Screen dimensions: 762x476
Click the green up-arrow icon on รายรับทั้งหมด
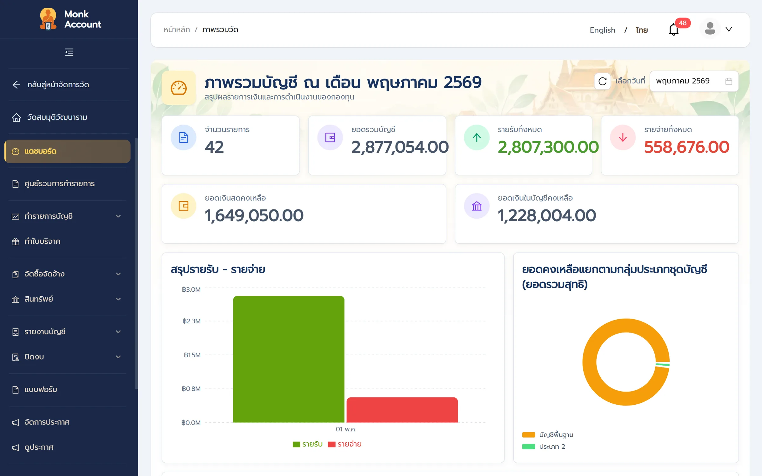tap(477, 137)
